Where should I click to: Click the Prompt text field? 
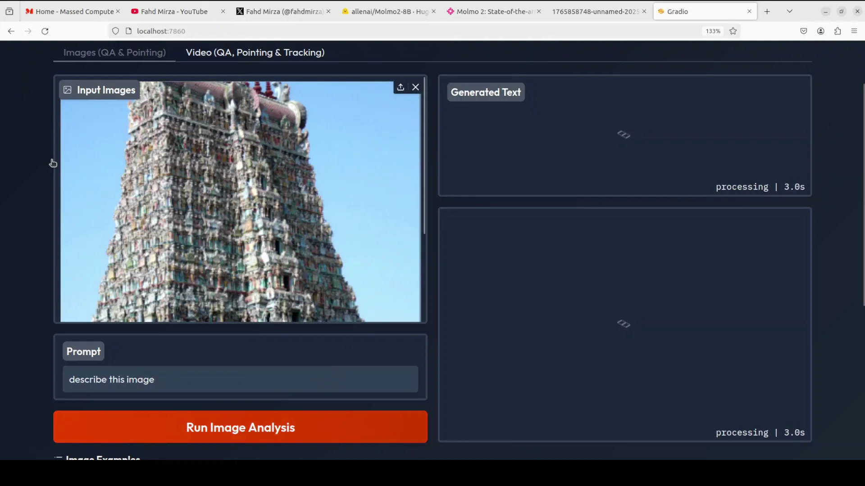[240, 379]
